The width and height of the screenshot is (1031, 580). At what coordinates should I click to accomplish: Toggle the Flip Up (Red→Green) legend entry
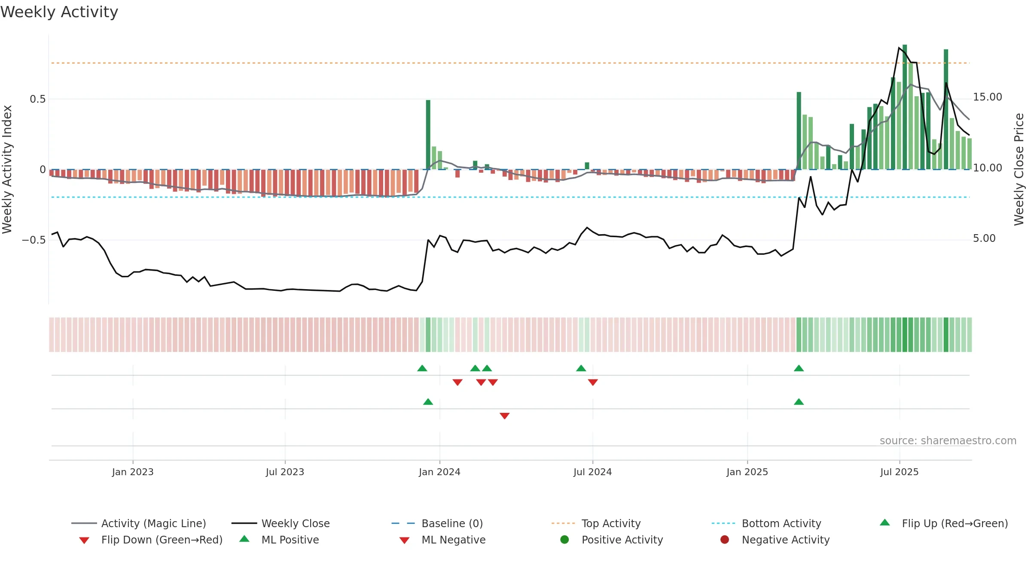tap(944, 523)
